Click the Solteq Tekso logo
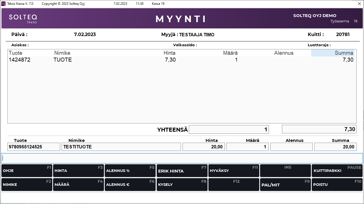364x204 pixels. point(23,18)
